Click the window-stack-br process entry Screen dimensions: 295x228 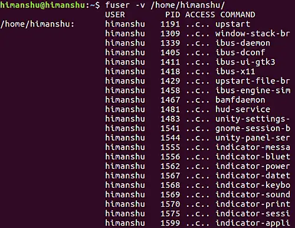(x=253, y=34)
